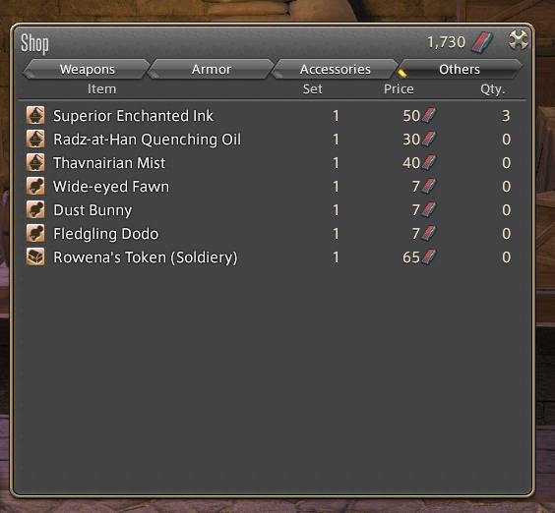Viewport: 555px width, 513px height.
Task: Click the Thavnairian Mist item icon
Action: pyautogui.click(x=35, y=162)
